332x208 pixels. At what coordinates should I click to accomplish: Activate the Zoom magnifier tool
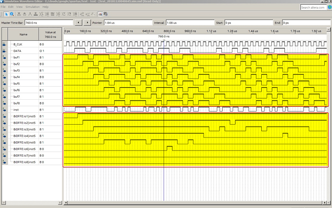tap(12, 14)
